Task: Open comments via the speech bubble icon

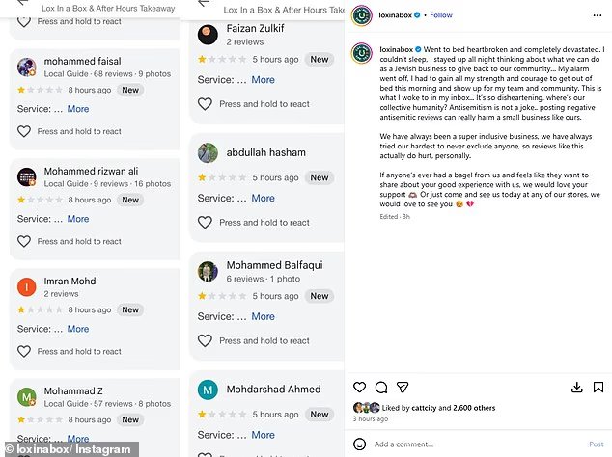Action: click(380, 388)
